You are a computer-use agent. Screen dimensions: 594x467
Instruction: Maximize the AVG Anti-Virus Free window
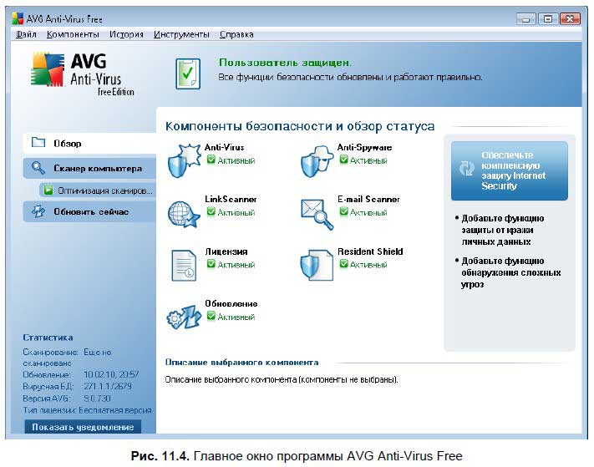(548, 18)
